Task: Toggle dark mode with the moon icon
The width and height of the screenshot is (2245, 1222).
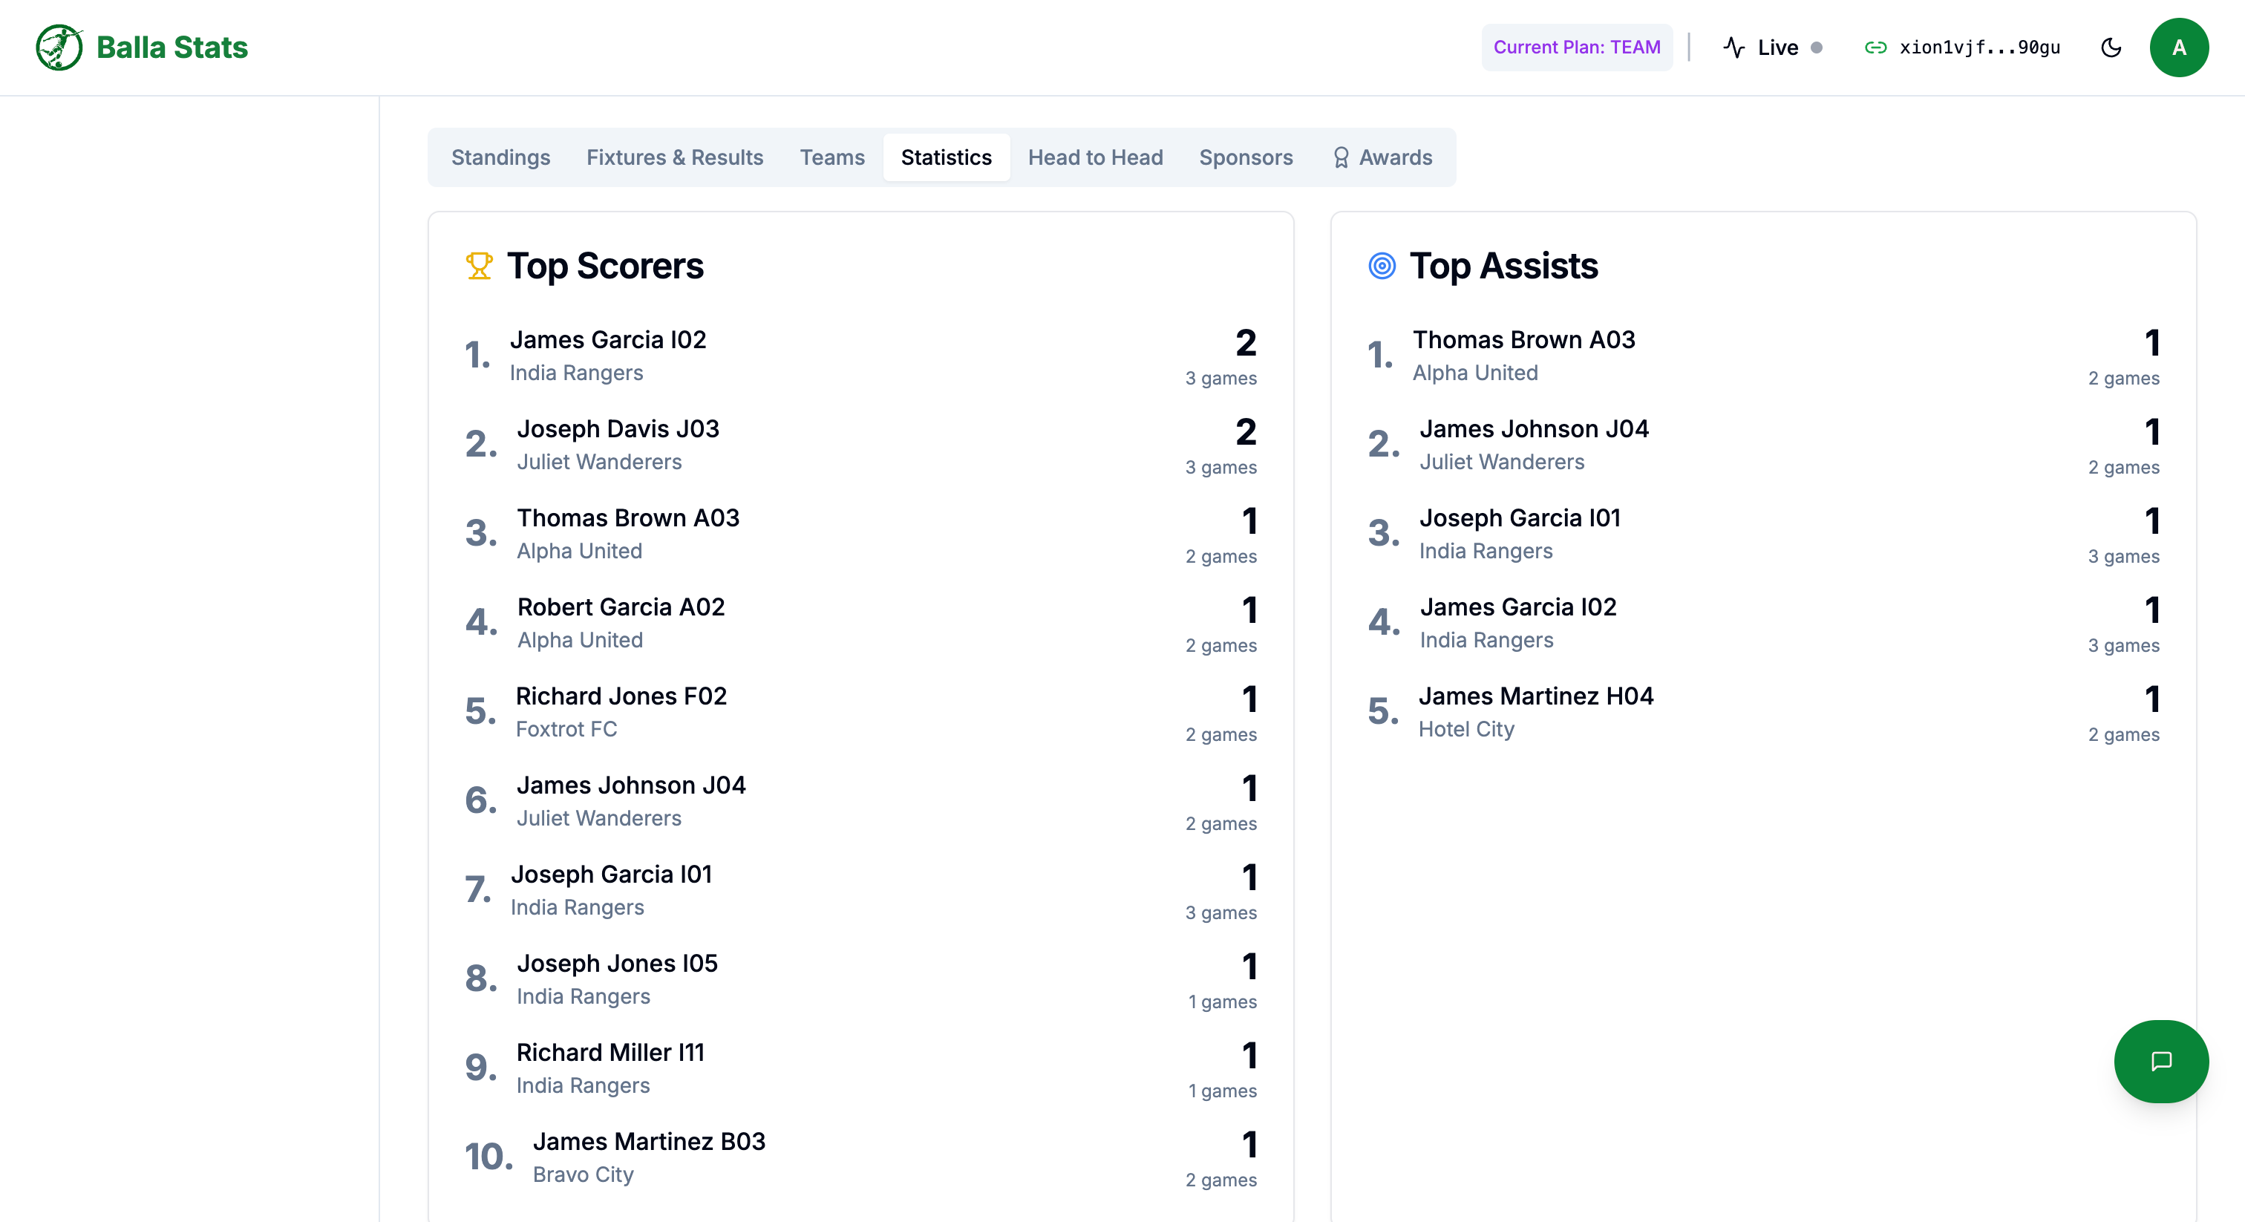Action: pos(2111,48)
